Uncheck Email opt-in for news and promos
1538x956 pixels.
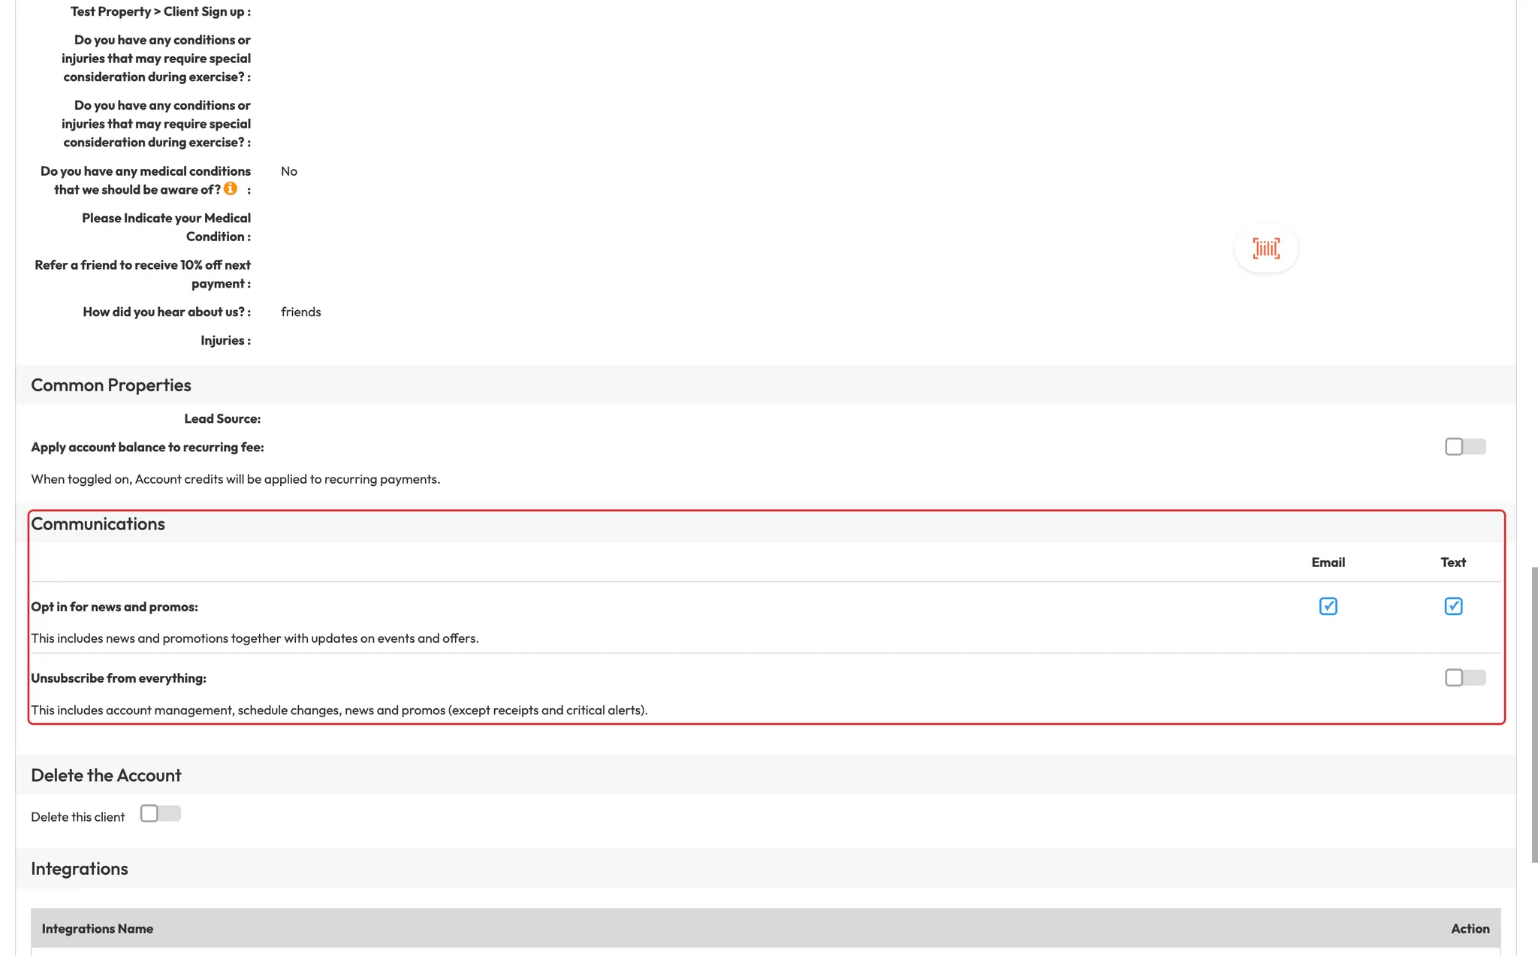click(1328, 606)
